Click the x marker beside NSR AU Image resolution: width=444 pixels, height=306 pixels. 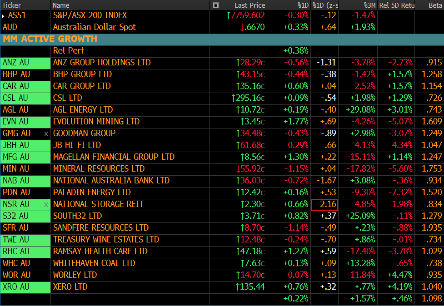pyautogui.click(x=45, y=204)
